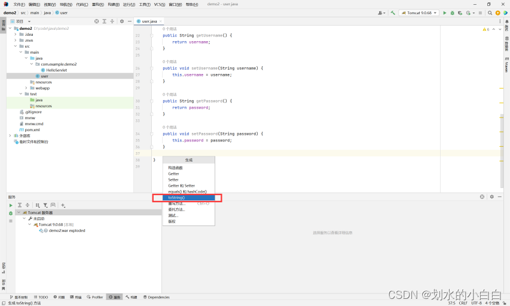Choose Getter 和 Setter from generate menu
The image size is (510, 306).
pyautogui.click(x=189, y=186)
